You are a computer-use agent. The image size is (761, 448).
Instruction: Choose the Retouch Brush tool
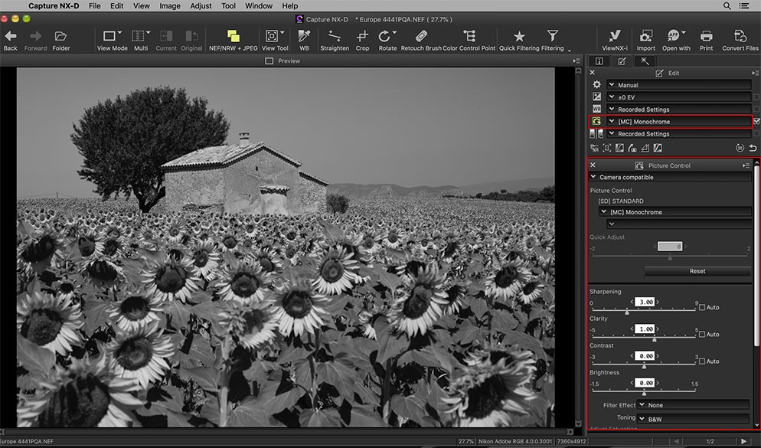pos(421,40)
